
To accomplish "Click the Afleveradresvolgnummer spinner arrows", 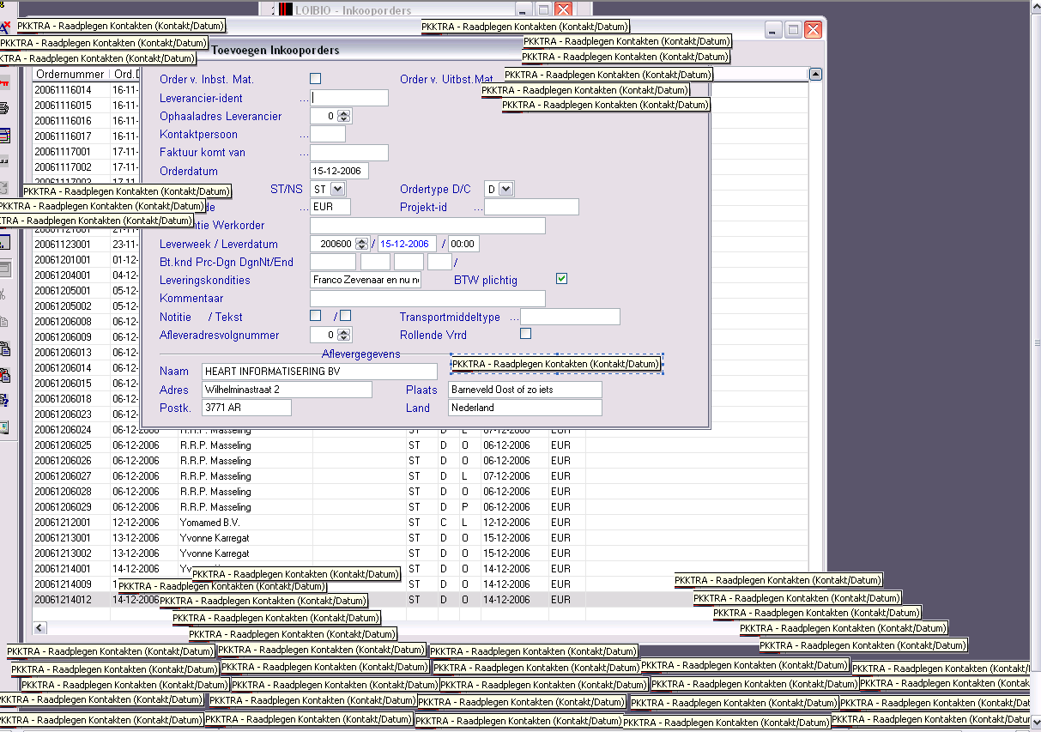I will [x=344, y=335].
